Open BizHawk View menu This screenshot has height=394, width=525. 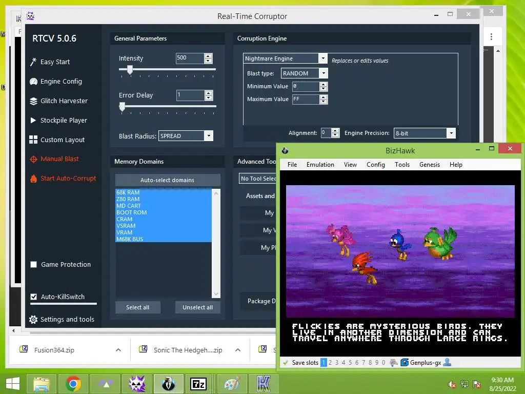pyautogui.click(x=350, y=165)
